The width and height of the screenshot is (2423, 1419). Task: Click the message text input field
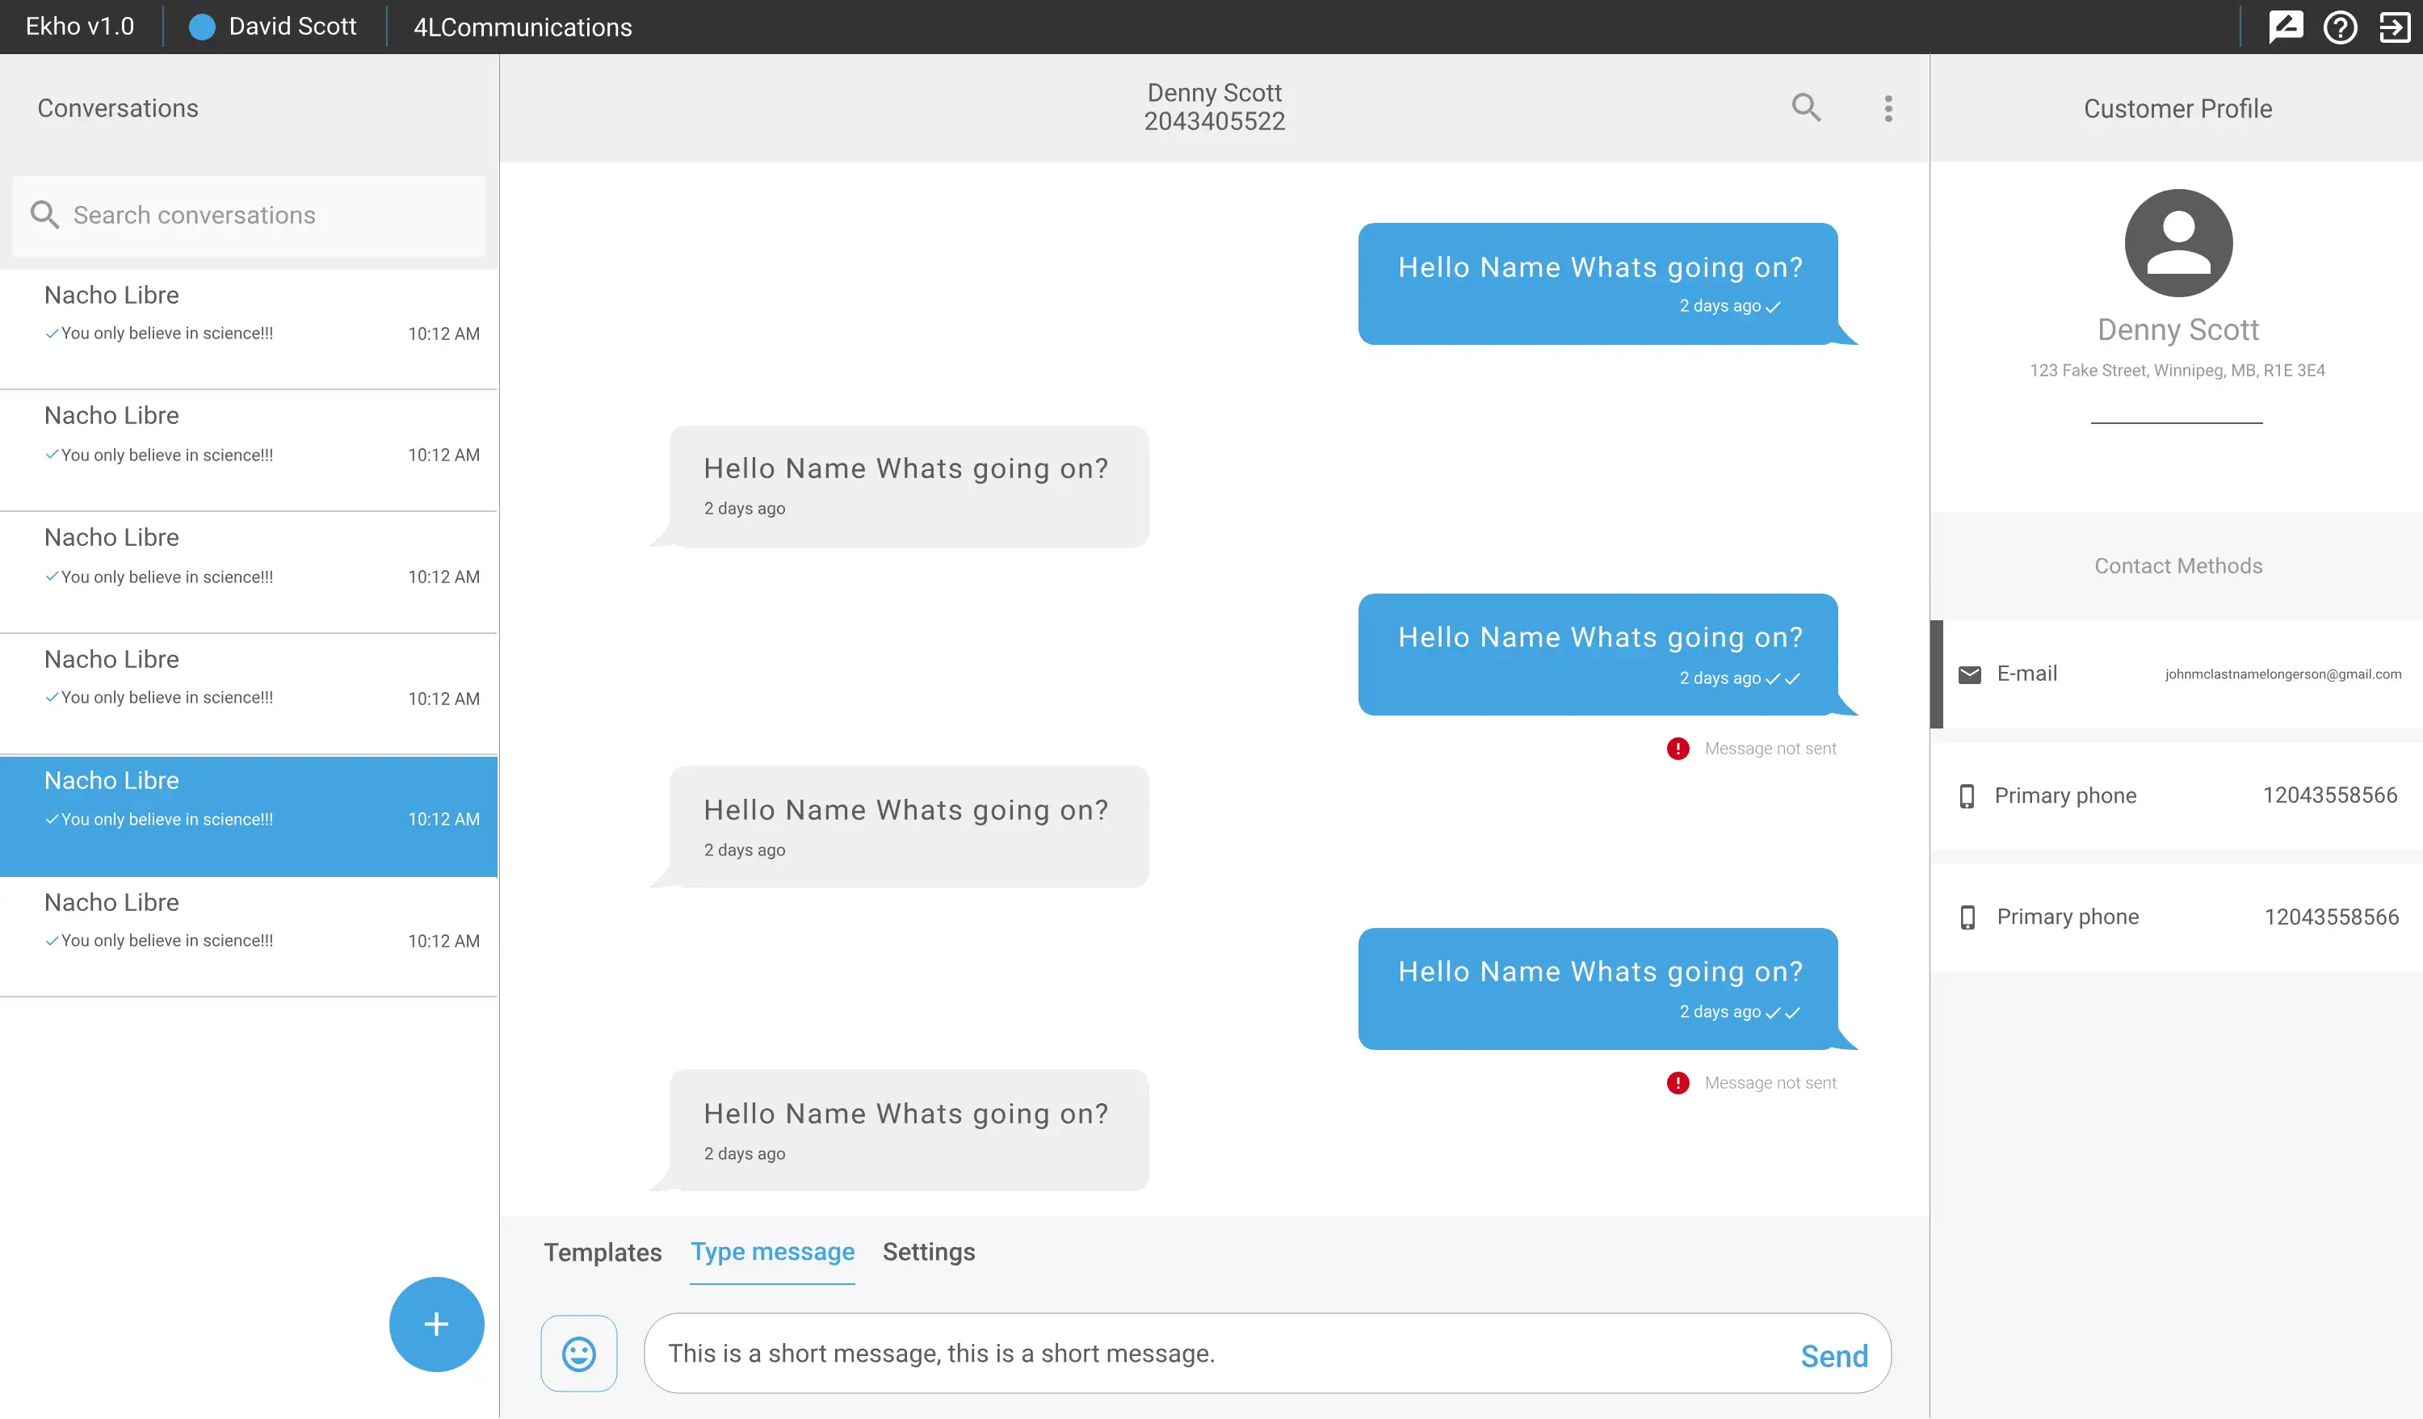(1267, 1354)
